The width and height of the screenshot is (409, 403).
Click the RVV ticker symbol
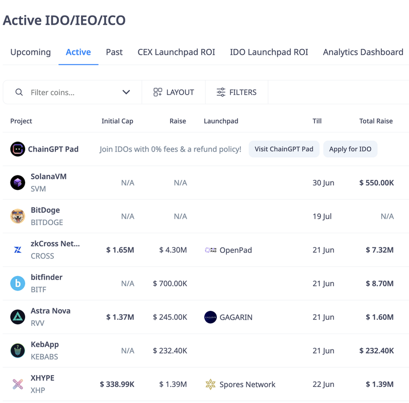(38, 323)
